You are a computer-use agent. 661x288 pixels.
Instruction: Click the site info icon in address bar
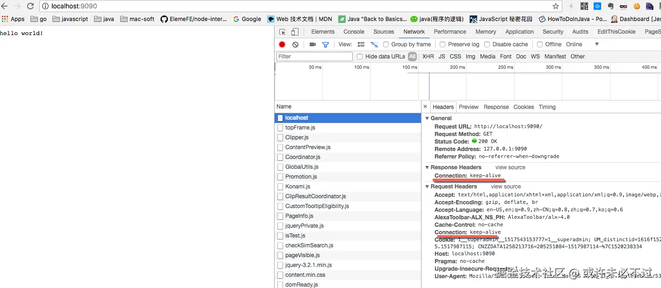pos(45,7)
